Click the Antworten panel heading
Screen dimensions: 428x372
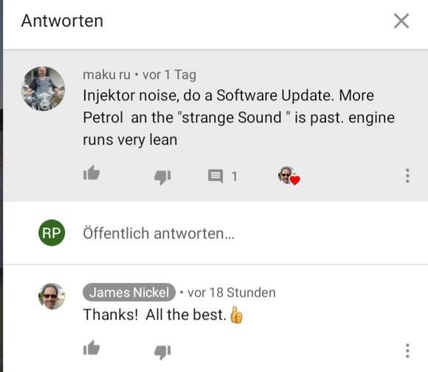coord(62,21)
